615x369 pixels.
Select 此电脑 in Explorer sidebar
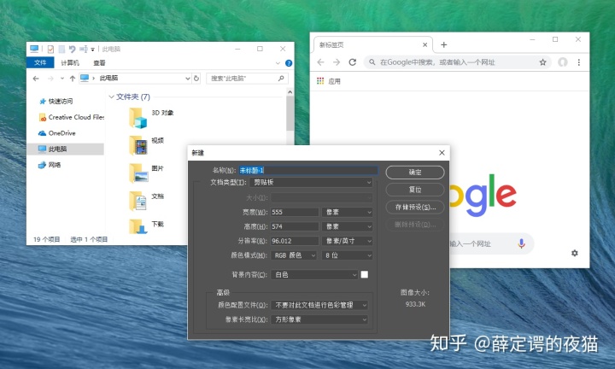65,149
